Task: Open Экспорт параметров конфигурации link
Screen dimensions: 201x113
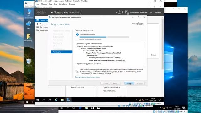Action: [88, 77]
